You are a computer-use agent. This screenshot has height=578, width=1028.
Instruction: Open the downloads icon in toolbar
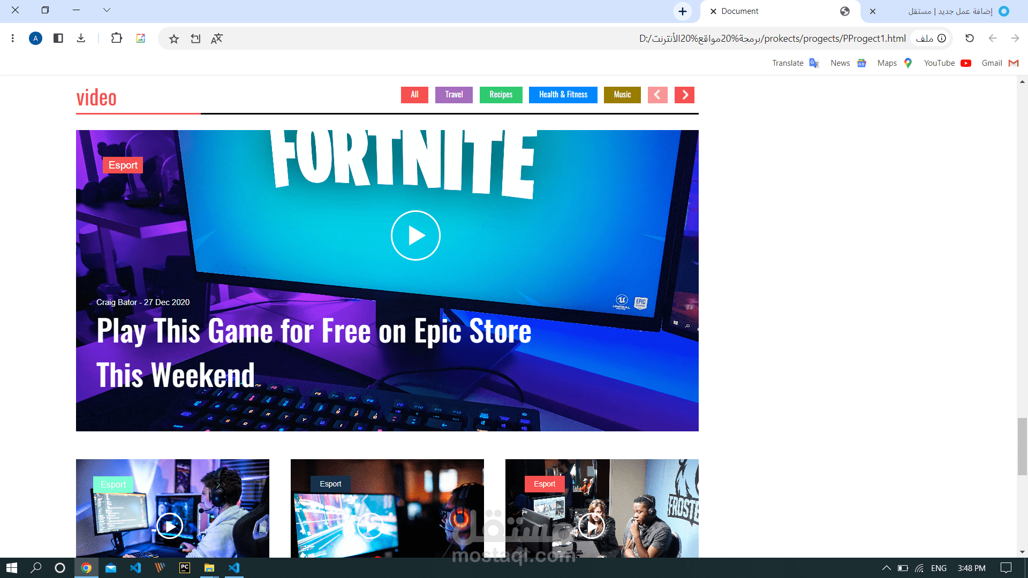click(81, 39)
